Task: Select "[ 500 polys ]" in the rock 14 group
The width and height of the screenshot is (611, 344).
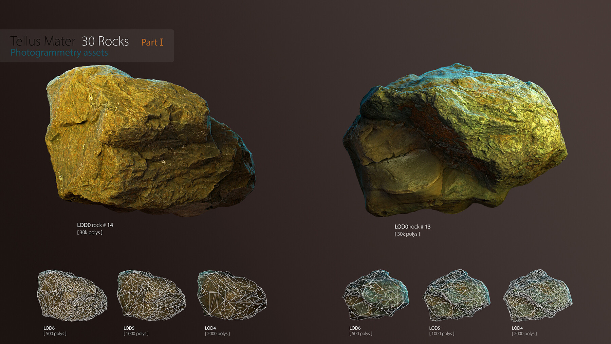Action: [55, 334]
